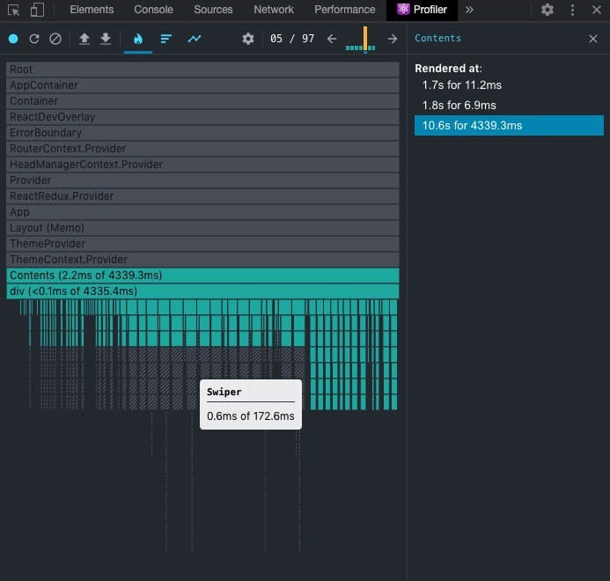Save profile with download icon

[x=106, y=39]
